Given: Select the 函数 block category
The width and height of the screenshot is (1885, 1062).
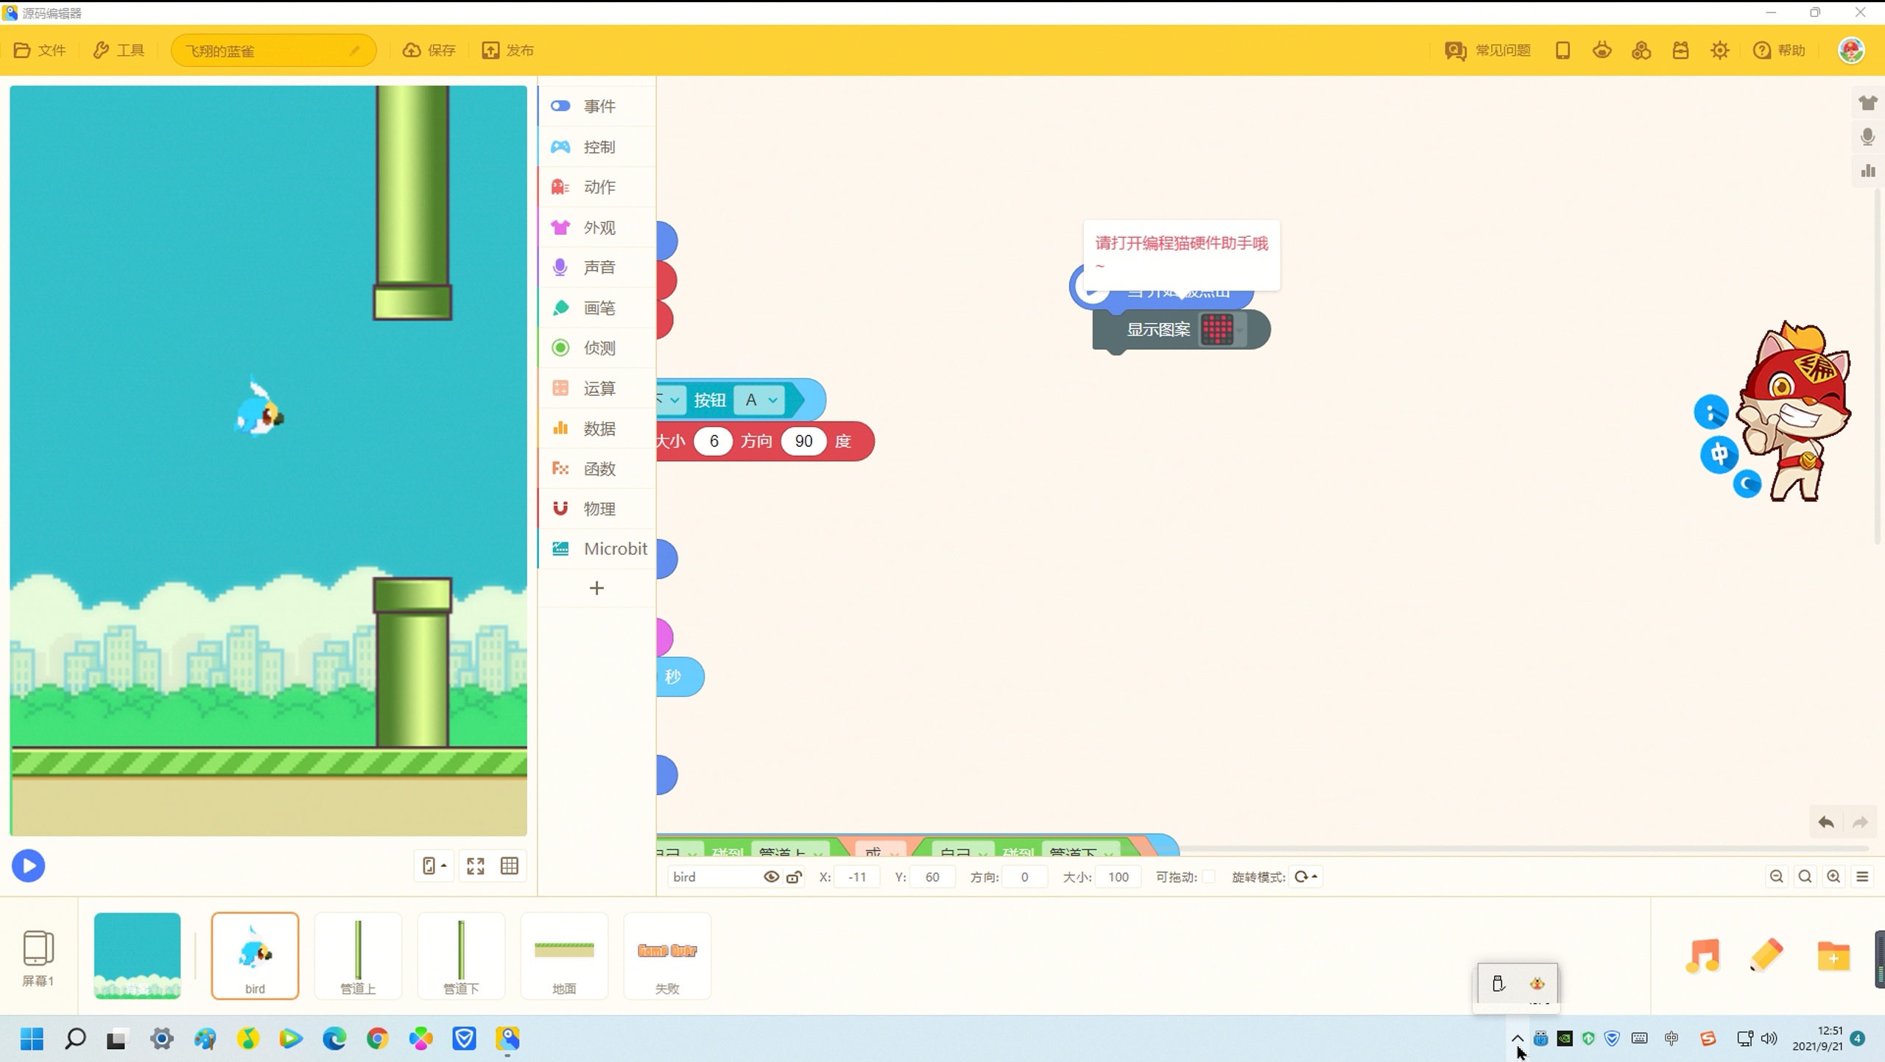Looking at the screenshot, I should click(x=597, y=469).
